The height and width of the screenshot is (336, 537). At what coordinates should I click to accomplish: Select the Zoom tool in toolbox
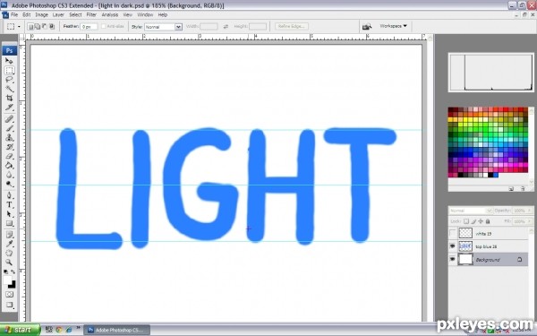[9, 263]
